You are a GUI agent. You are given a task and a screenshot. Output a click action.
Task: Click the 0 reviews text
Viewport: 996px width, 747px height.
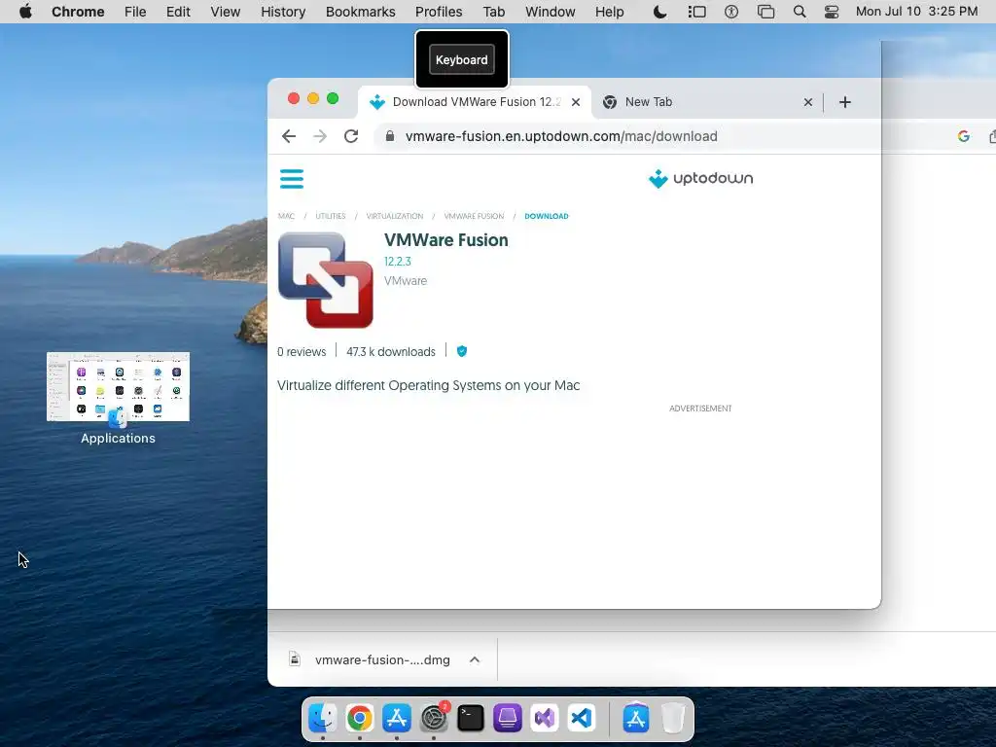302,352
